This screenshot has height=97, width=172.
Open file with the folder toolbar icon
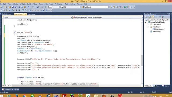tap(10, 7)
